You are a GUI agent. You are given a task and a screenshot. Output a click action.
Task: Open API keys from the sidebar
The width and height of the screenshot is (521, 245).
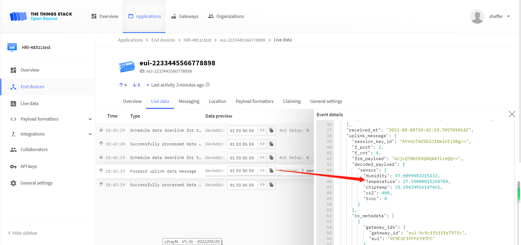(x=29, y=166)
